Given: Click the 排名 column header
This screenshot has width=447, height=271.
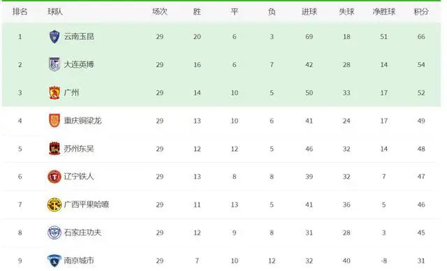Looking at the screenshot, I should (x=20, y=12).
